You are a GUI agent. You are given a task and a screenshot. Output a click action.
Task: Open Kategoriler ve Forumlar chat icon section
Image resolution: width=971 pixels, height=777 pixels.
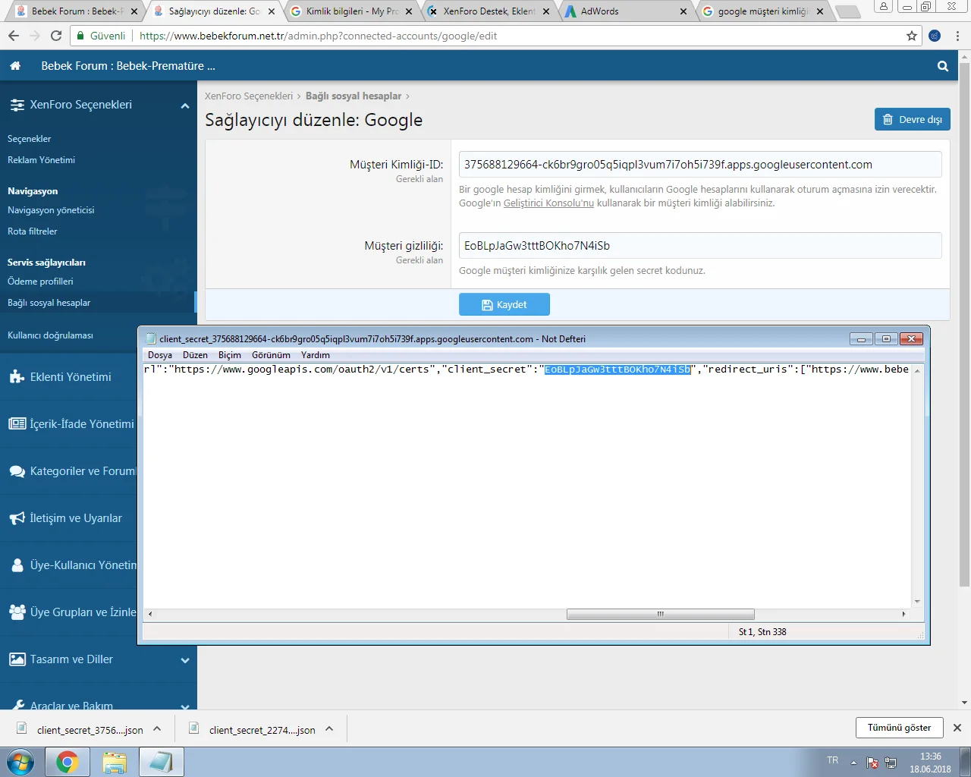(17, 471)
